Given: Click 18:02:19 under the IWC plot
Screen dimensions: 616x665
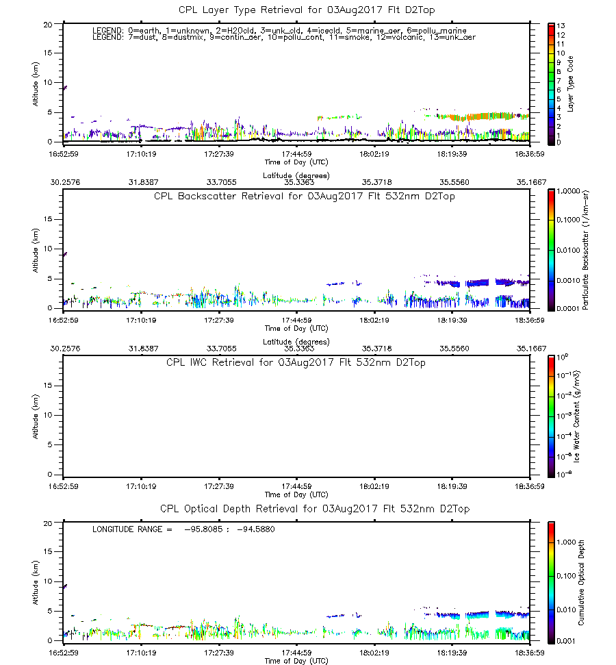Looking at the screenshot, I should tap(374, 486).
